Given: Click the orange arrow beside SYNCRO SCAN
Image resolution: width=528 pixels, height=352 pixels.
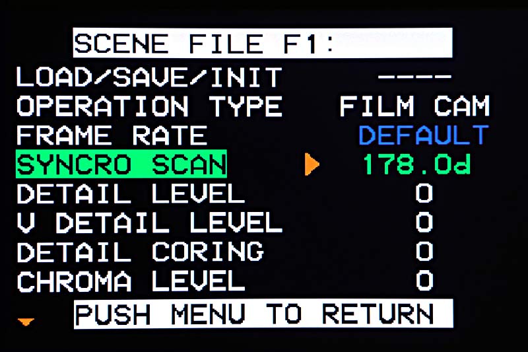Looking at the screenshot, I should (x=312, y=165).
